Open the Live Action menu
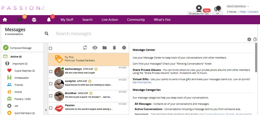The image size is (260, 115). 110,20
